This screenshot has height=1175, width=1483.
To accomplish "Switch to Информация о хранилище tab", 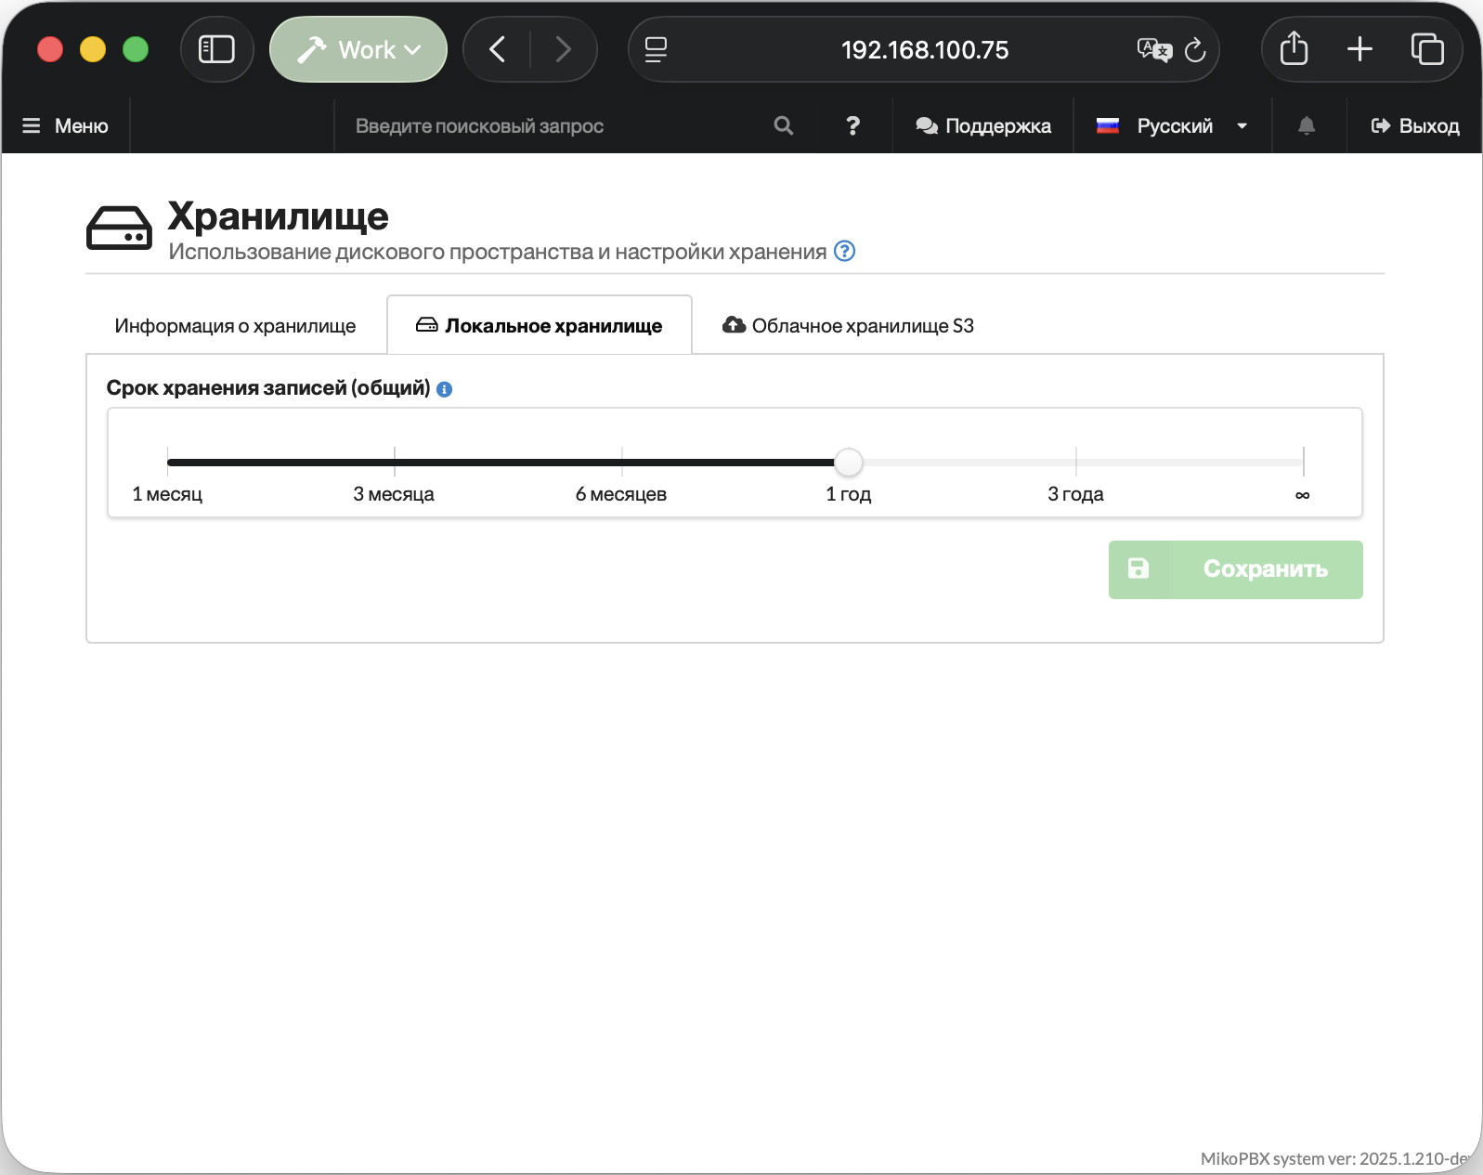I will [x=235, y=326].
